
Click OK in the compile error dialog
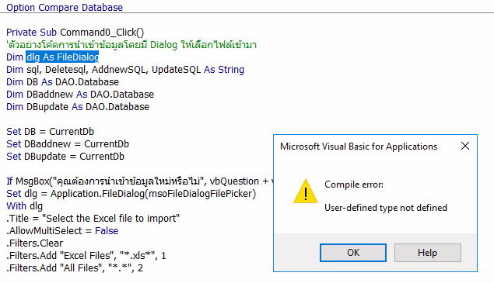pyautogui.click(x=353, y=253)
